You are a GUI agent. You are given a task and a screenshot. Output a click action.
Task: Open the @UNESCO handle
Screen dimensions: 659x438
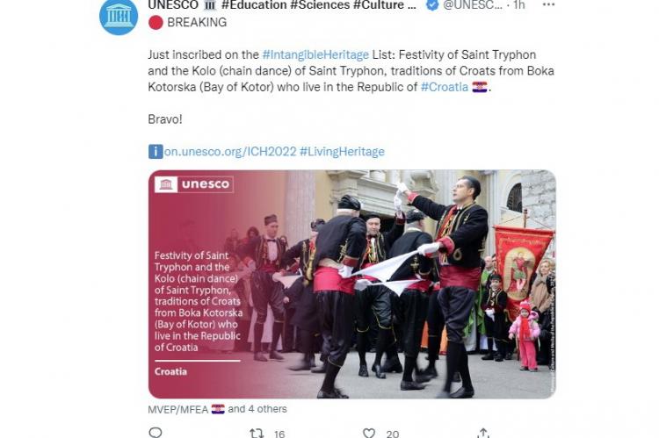click(x=473, y=5)
